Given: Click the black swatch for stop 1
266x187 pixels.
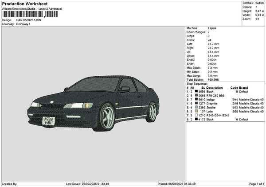Looking at the screenshot, I should (x=196, y=91).
